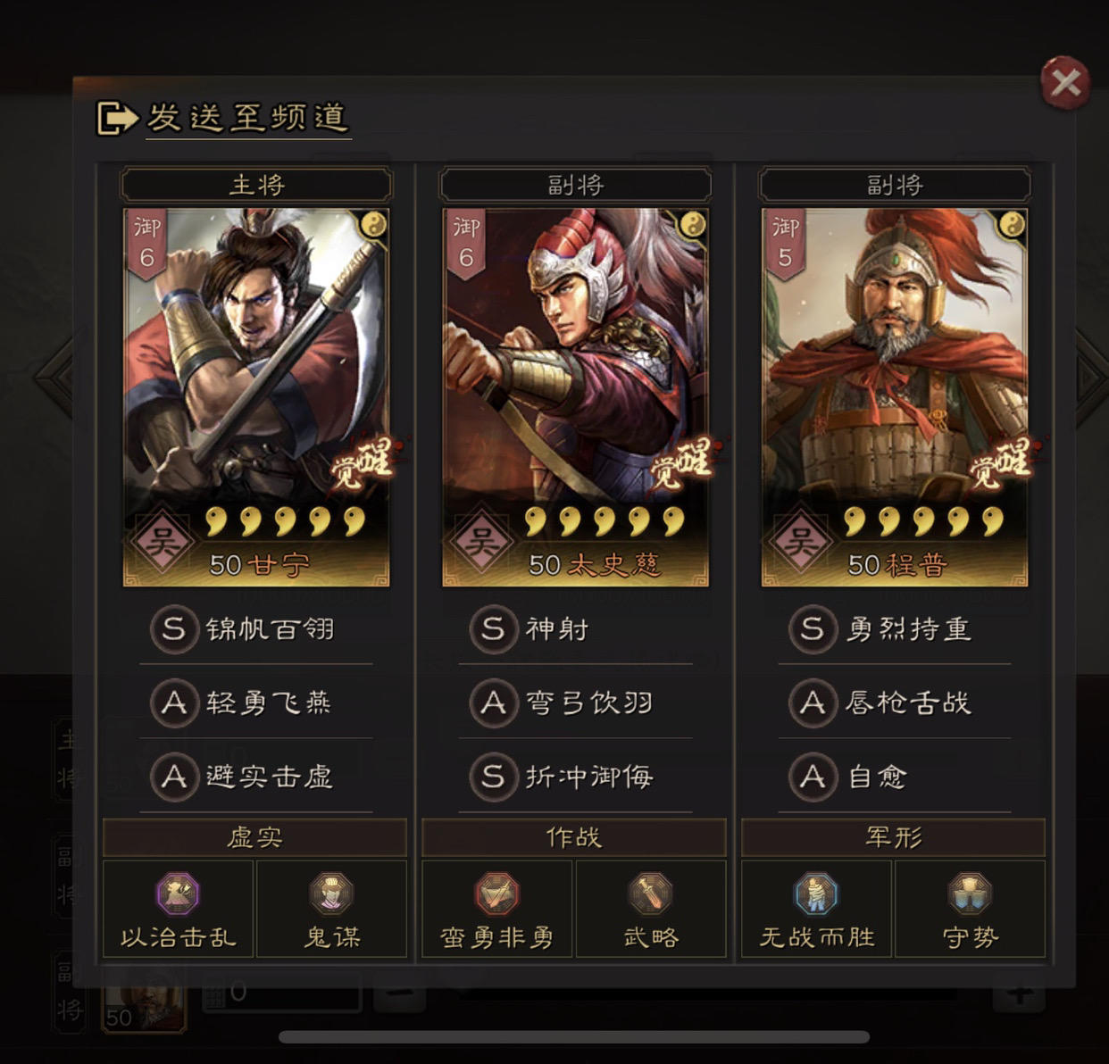Choose the 无战而胜 tactic icon

[x=817, y=894]
